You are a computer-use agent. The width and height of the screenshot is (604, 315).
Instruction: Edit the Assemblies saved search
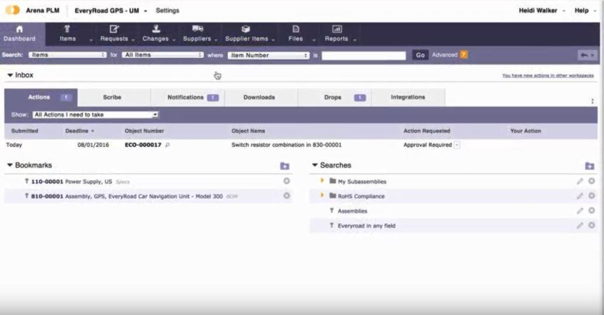580,210
